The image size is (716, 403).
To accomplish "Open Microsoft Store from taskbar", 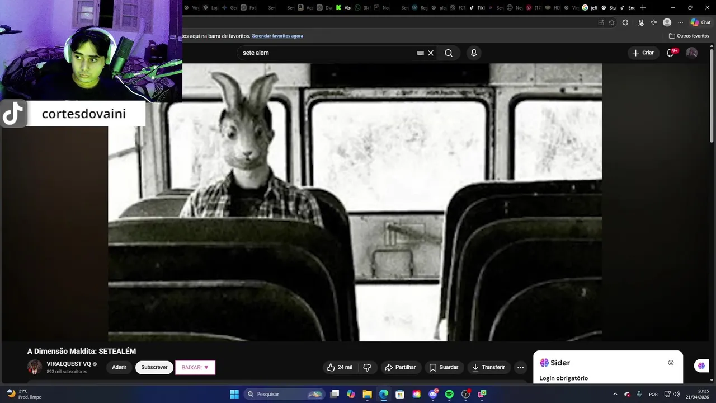I will pyautogui.click(x=400, y=394).
